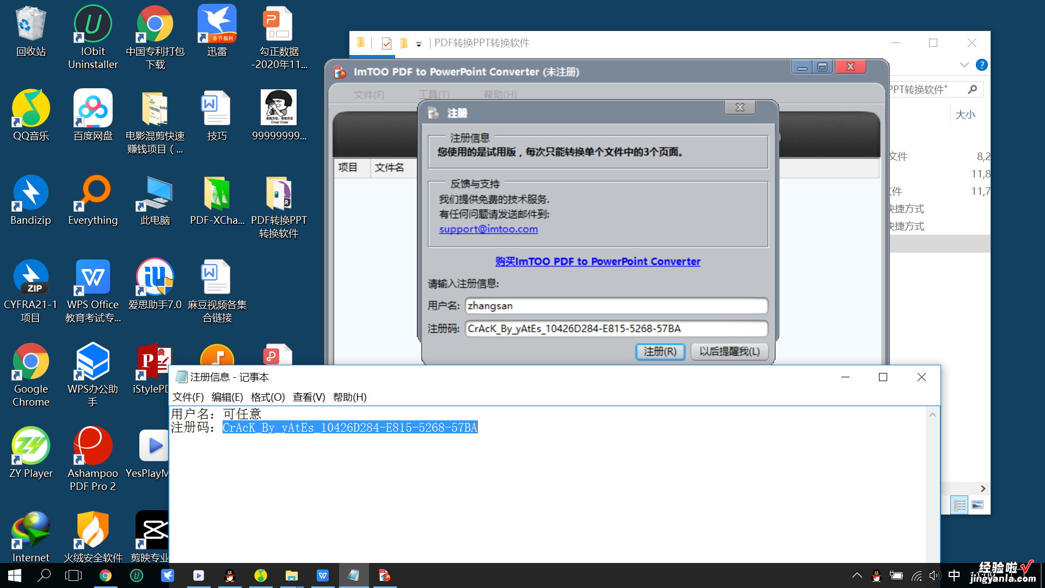
Task: Open 购买ImTOO PDF to PowerPoint Converter link
Action: coord(598,261)
